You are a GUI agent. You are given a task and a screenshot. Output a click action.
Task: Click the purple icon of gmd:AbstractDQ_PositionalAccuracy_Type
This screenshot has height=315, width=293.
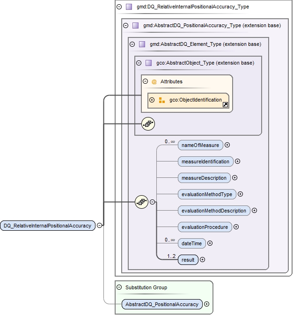coord(135,25)
